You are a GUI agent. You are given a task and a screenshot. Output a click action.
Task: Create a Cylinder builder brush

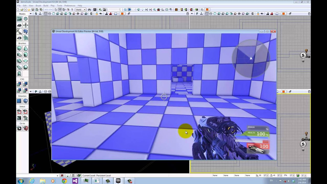(x=26, y=55)
